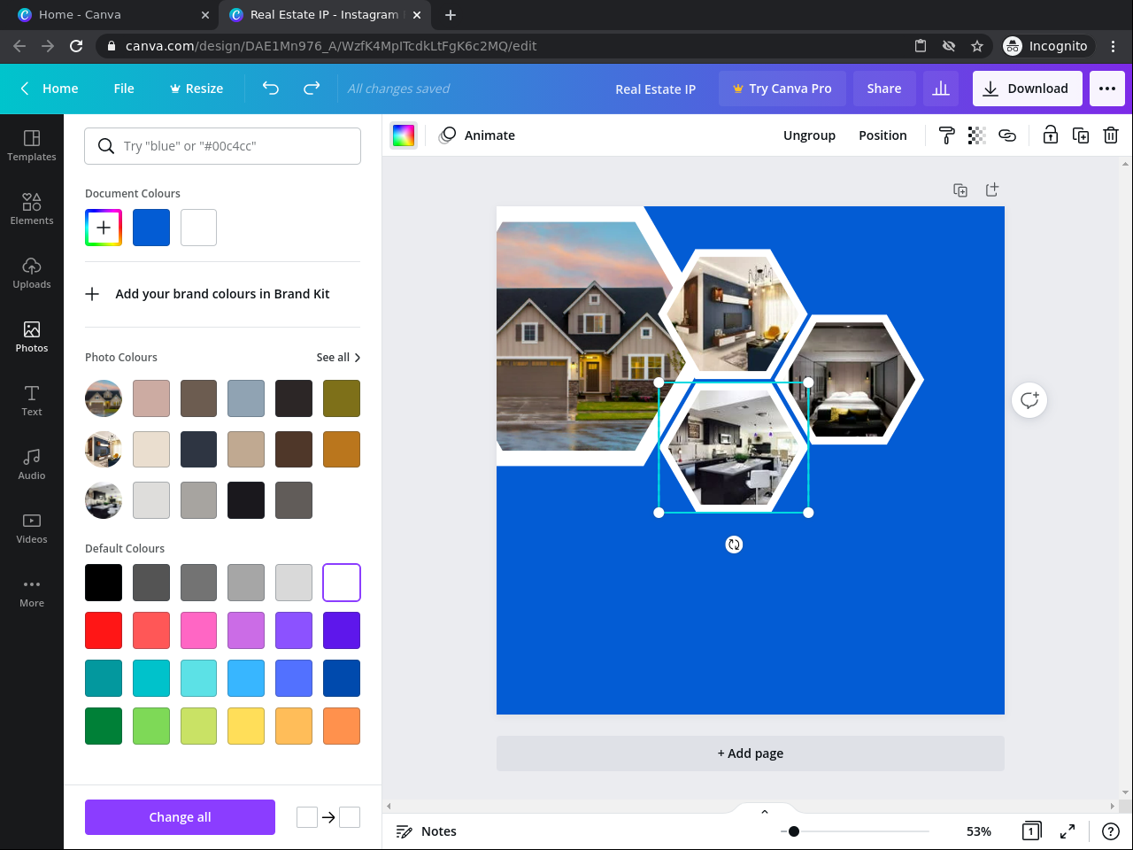Open a new browser tab

click(x=451, y=15)
